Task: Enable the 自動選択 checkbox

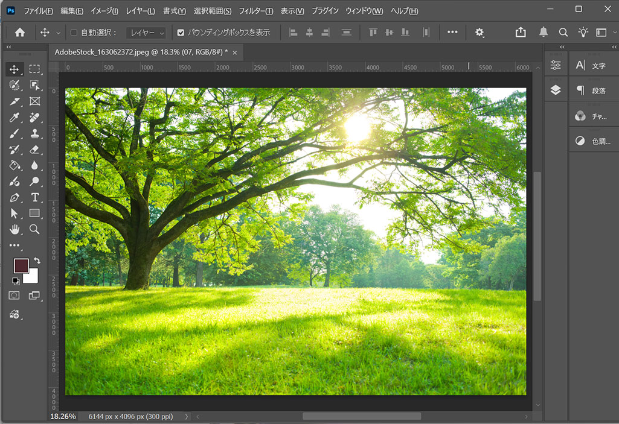Action: (x=74, y=33)
